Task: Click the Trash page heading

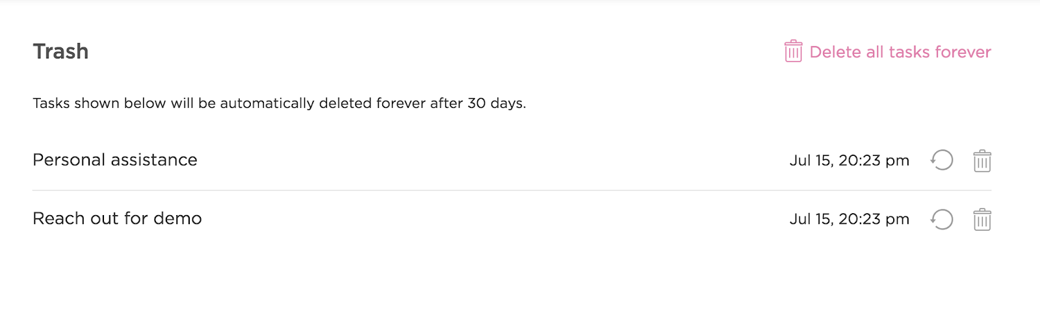Action: click(60, 51)
